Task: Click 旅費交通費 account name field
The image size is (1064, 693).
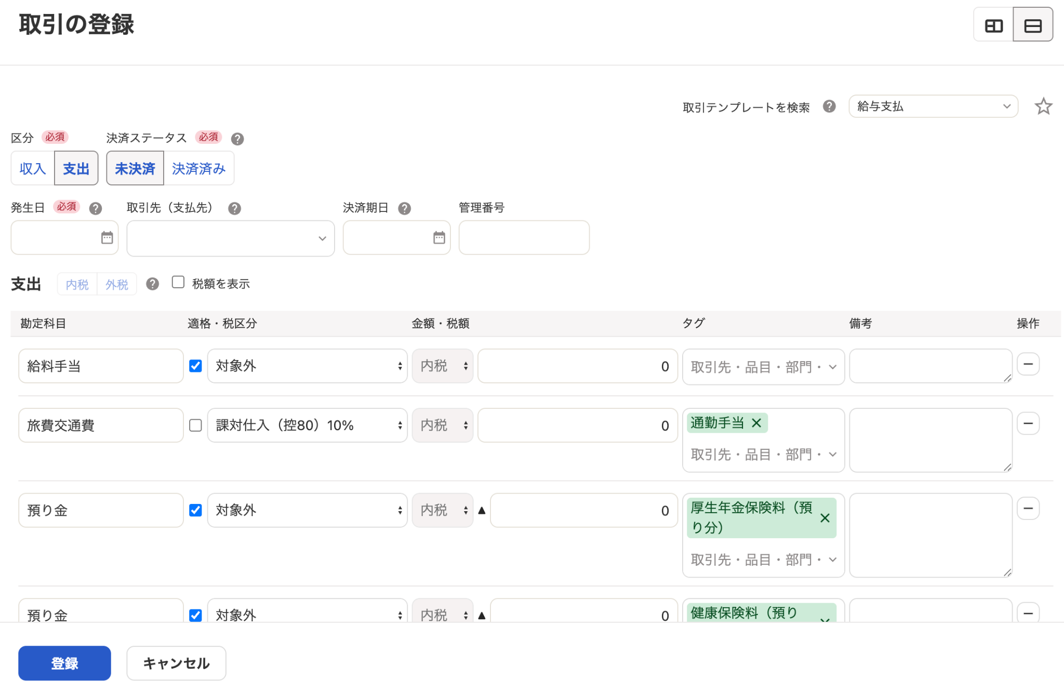Action: tap(101, 425)
